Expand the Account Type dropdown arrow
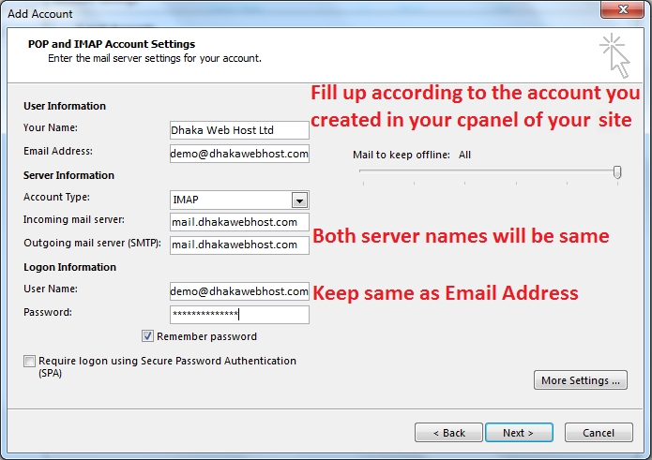The height and width of the screenshot is (460, 652). [x=299, y=200]
